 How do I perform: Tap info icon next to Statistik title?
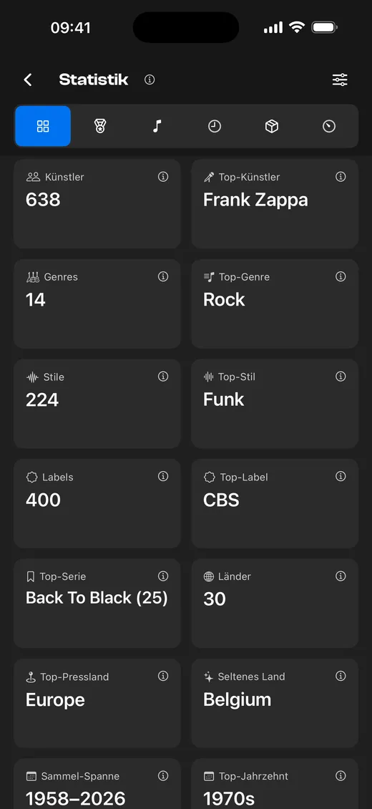pyautogui.click(x=150, y=79)
